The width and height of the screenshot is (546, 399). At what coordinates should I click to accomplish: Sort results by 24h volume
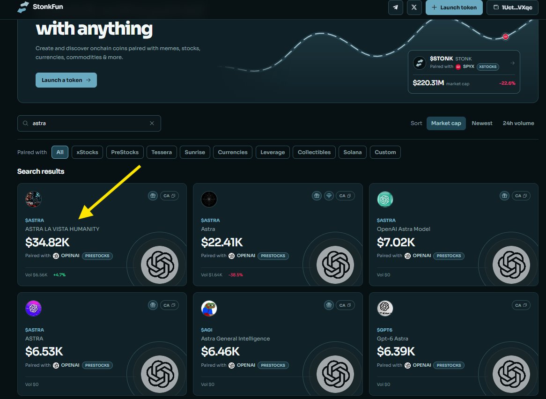(x=518, y=123)
